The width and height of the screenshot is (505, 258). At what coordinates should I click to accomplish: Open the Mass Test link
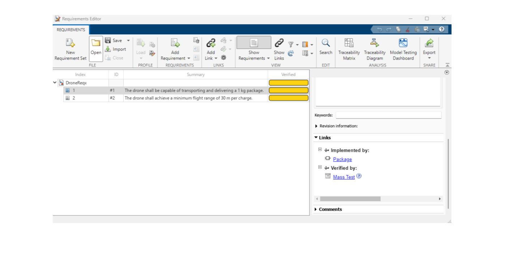click(x=344, y=177)
